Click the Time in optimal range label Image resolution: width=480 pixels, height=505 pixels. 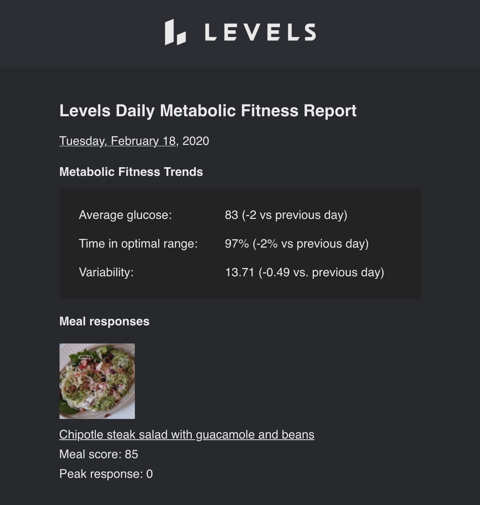coord(138,243)
